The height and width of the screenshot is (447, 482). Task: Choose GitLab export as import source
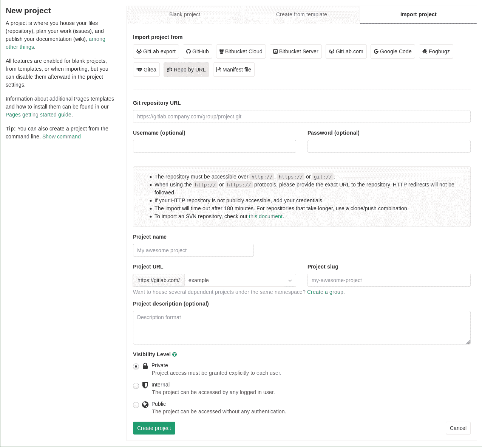pyautogui.click(x=156, y=51)
